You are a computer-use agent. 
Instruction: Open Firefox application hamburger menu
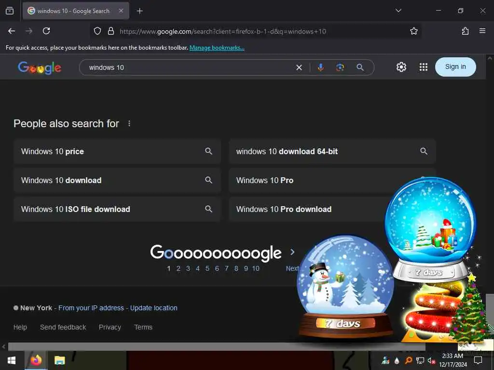tap(482, 31)
